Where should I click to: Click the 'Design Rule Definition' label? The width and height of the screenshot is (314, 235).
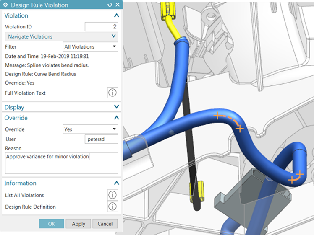pyautogui.click(x=31, y=207)
